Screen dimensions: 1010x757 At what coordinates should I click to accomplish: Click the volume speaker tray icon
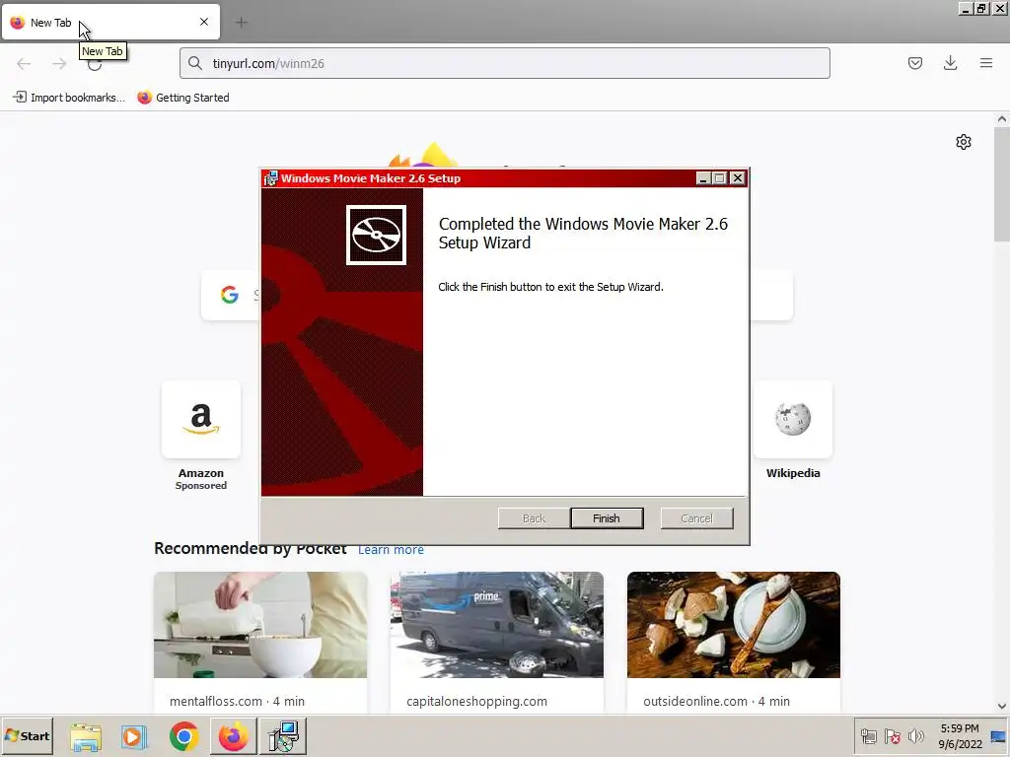(x=915, y=736)
